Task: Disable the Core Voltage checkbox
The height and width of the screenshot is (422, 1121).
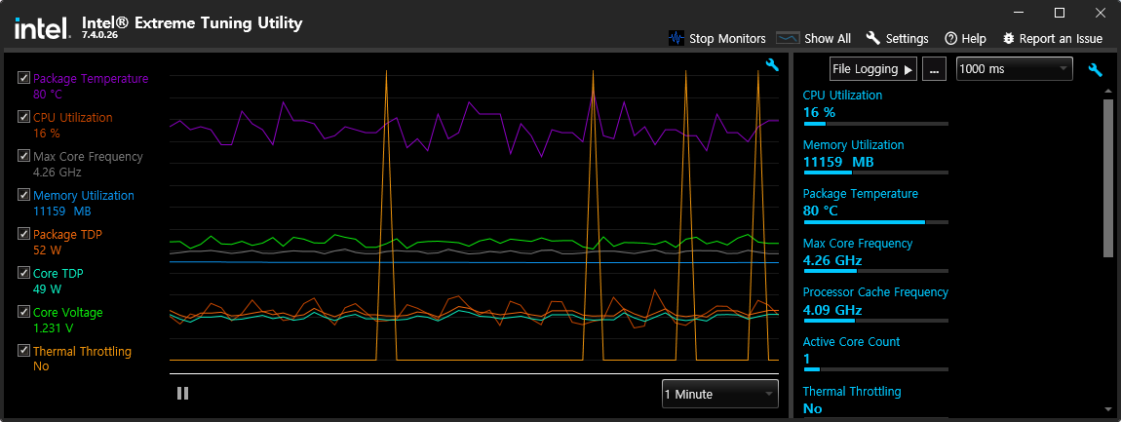Action: click(x=23, y=312)
